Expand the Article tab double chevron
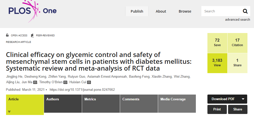 tap(9, 111)
